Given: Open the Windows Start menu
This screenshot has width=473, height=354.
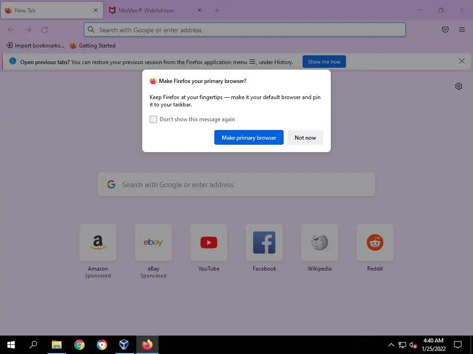Looking at the screenshot, I should [x=11, y=345].
